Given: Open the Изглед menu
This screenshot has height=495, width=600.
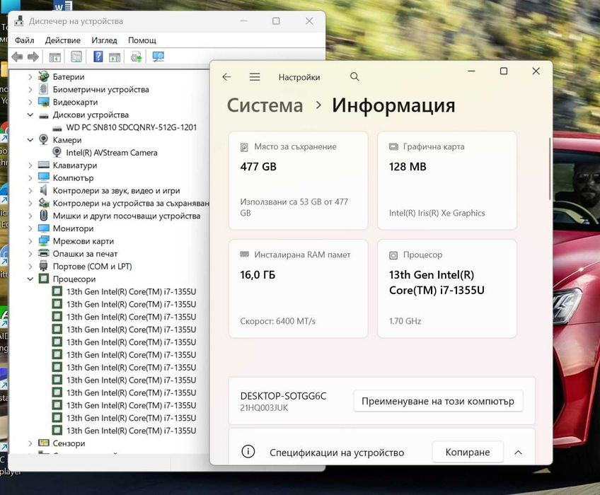Looking at the screenshot, I should coord(104,40).
